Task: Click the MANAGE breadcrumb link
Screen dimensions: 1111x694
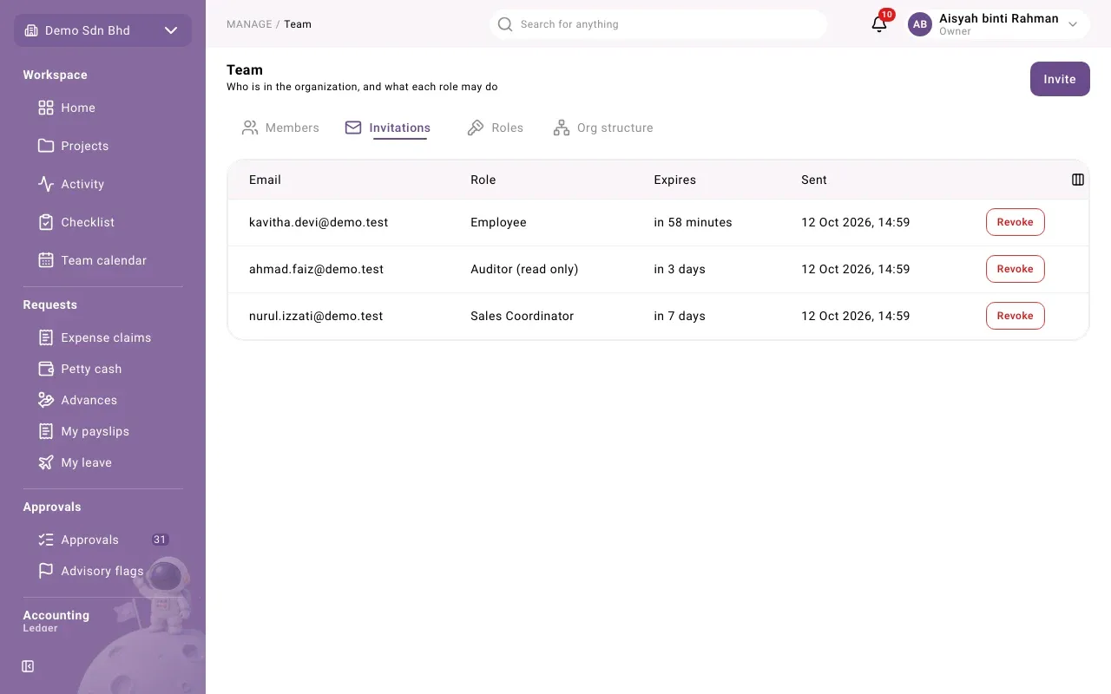Action: coord(249,24)
